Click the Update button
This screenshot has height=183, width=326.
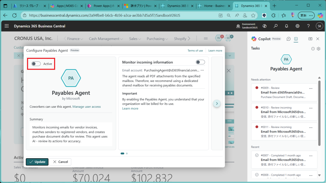[37, 162]
